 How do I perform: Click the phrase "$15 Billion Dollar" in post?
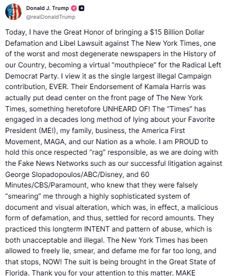(x=177, y=32)
